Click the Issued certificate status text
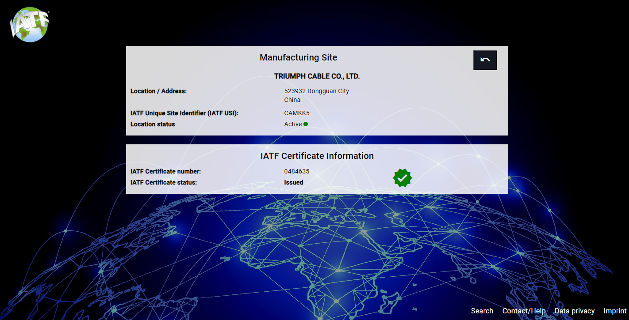The height and width of the screenshot is (320, 629). tap(293, 182)
